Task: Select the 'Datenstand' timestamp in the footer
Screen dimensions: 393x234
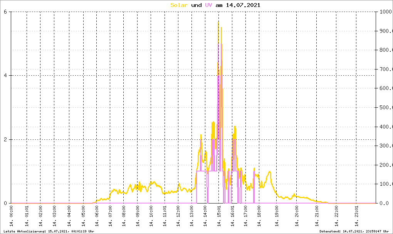Action: coord(354,231)
